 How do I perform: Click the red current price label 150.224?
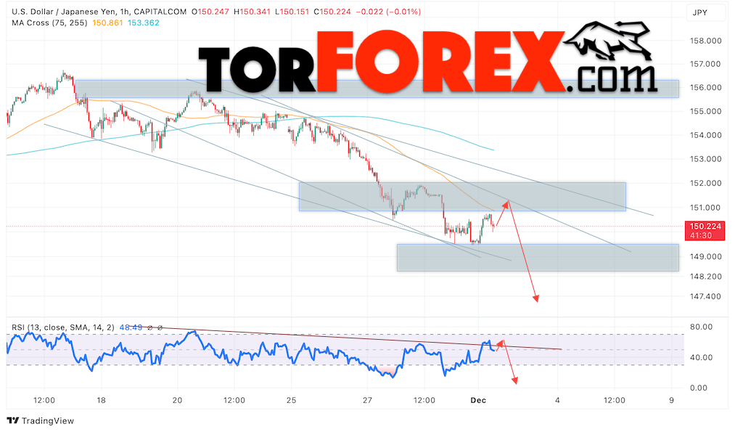coord(705,231)
